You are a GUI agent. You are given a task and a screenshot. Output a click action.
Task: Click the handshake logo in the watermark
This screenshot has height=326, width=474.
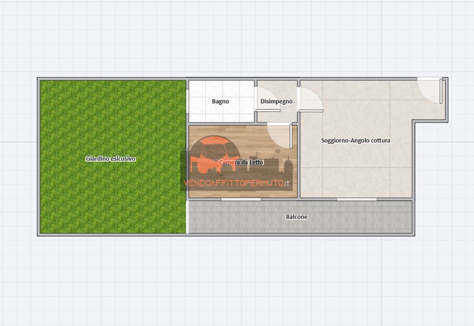point(215,150)
